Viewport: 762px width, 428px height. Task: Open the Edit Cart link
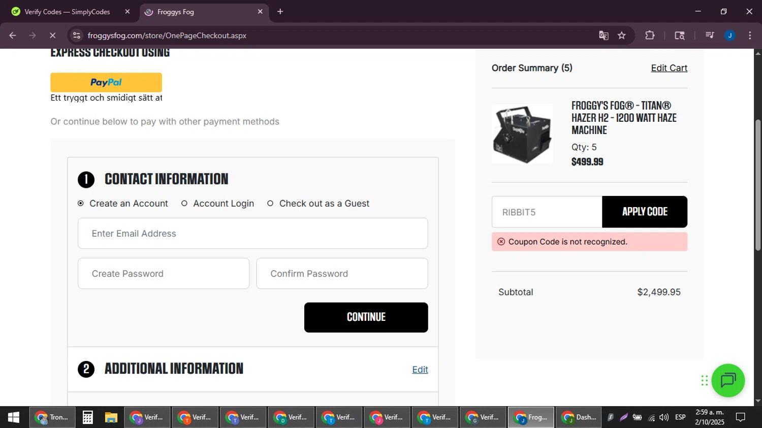point(669,68)
